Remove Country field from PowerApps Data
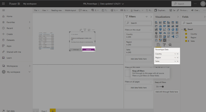The image size is (206, 112). coord(178,54)
